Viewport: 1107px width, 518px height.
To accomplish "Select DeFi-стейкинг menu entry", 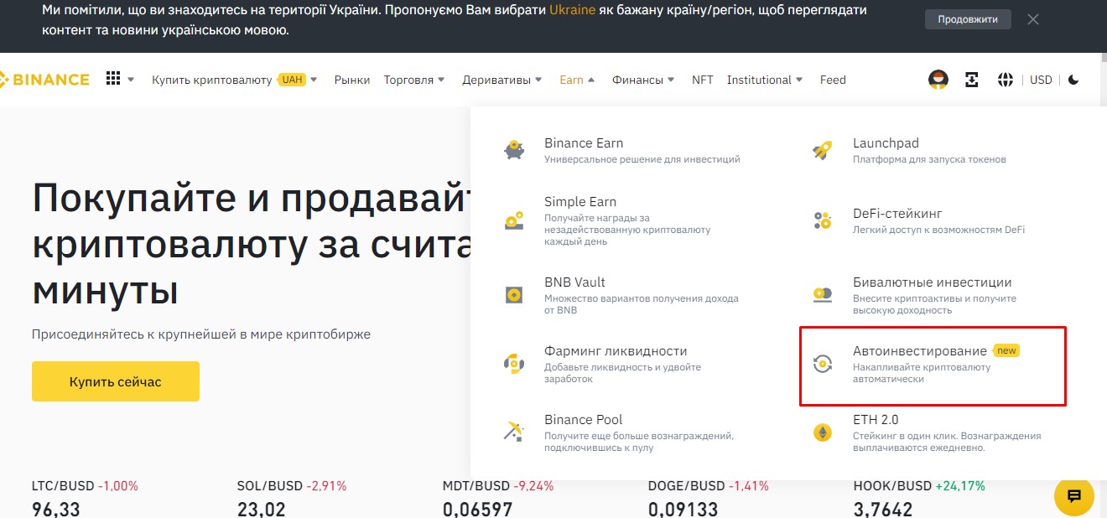I will (938, 220).
